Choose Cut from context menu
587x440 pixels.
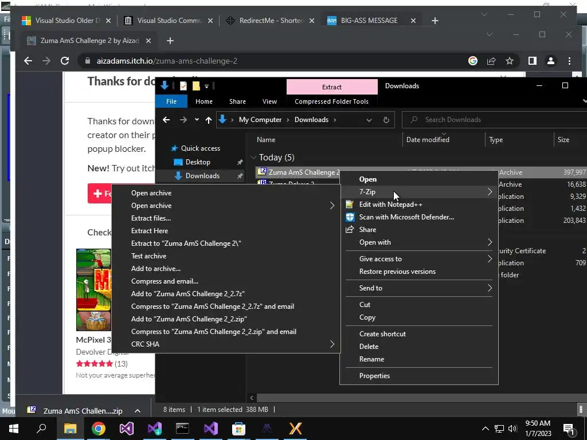click(419, 305)
